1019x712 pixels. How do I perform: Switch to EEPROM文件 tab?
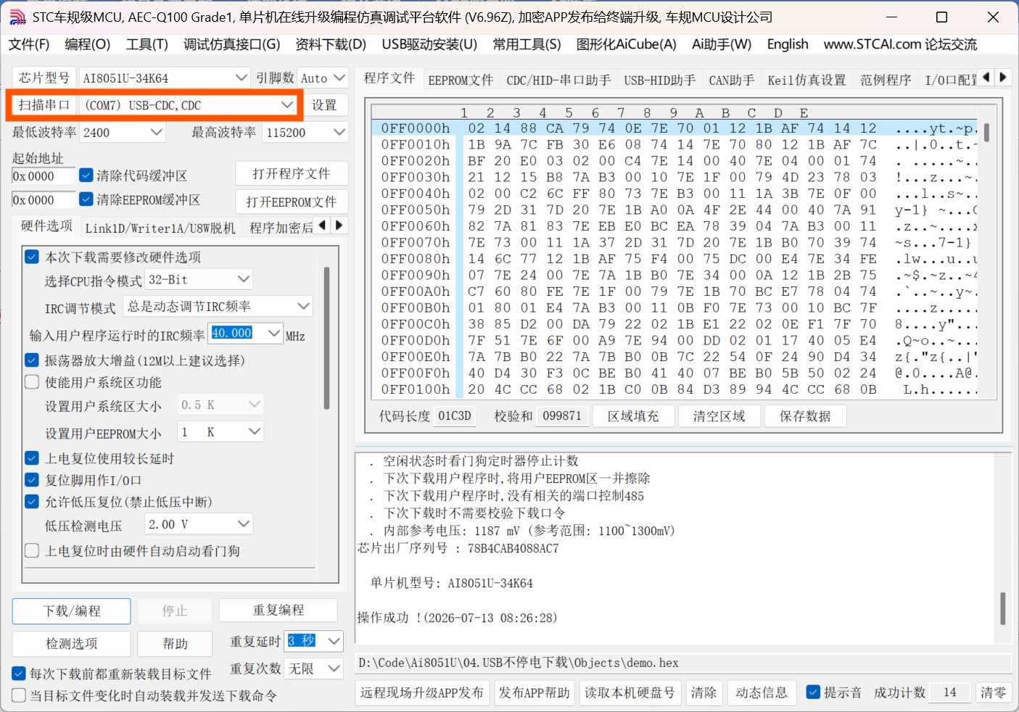coord(461,80)
